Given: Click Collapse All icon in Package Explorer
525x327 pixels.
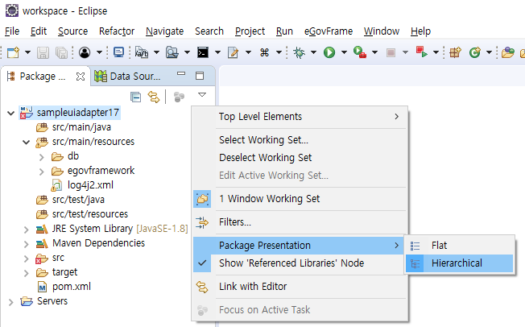Looking at the screenshot, I should coord(135,97).
